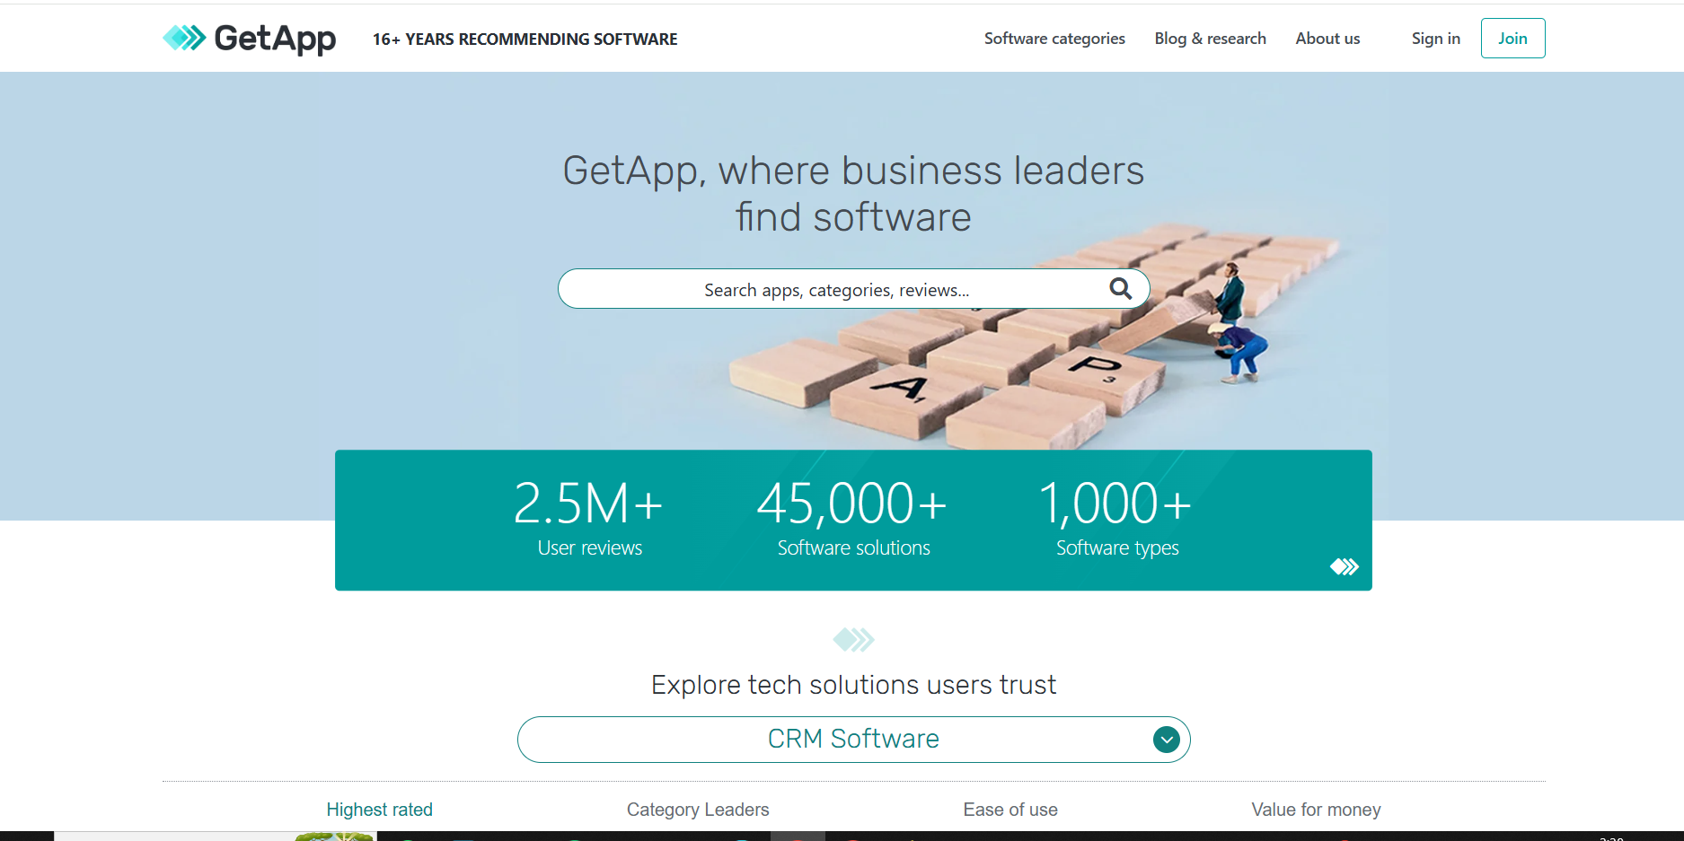
Task: Click the GetApp logo in the header
Action: point(249,39)
